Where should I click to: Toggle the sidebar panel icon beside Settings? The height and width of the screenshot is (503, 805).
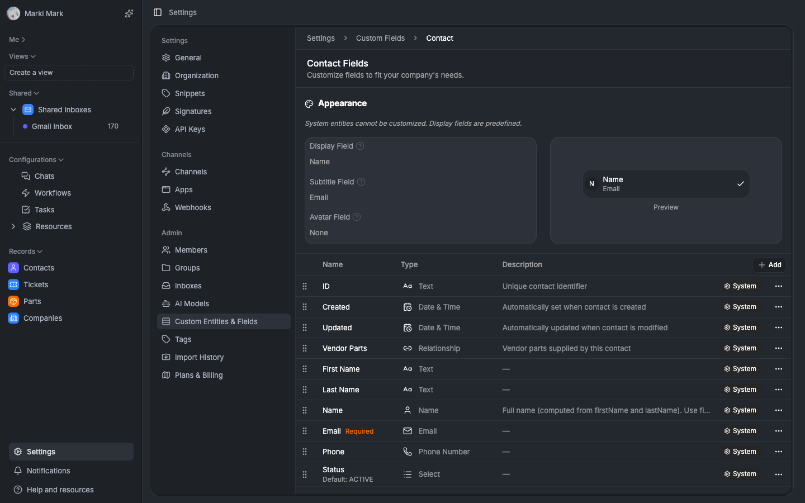pyautogui.click(x=158, y=12)
